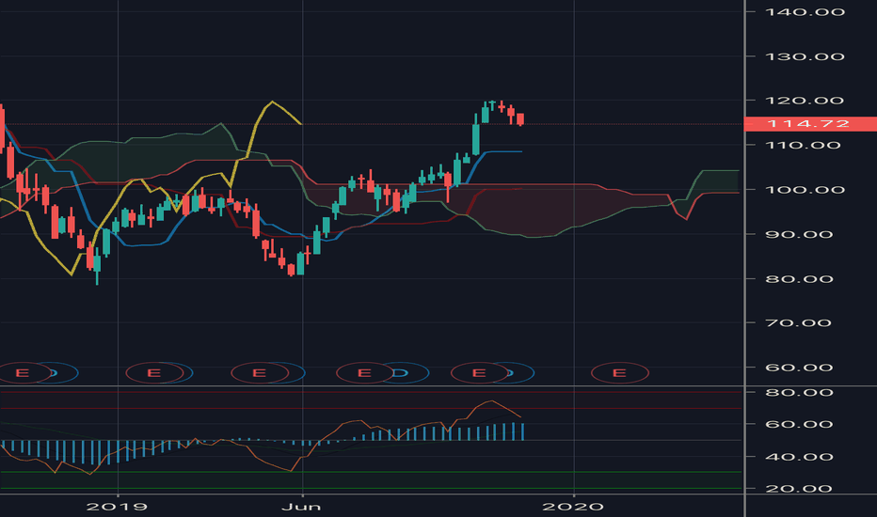Click the 100.00 price axis label
877x517 pixels.
click(x=805, y=190)
